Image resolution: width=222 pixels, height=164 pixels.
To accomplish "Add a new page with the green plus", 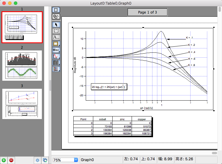I will pos(4,160).
